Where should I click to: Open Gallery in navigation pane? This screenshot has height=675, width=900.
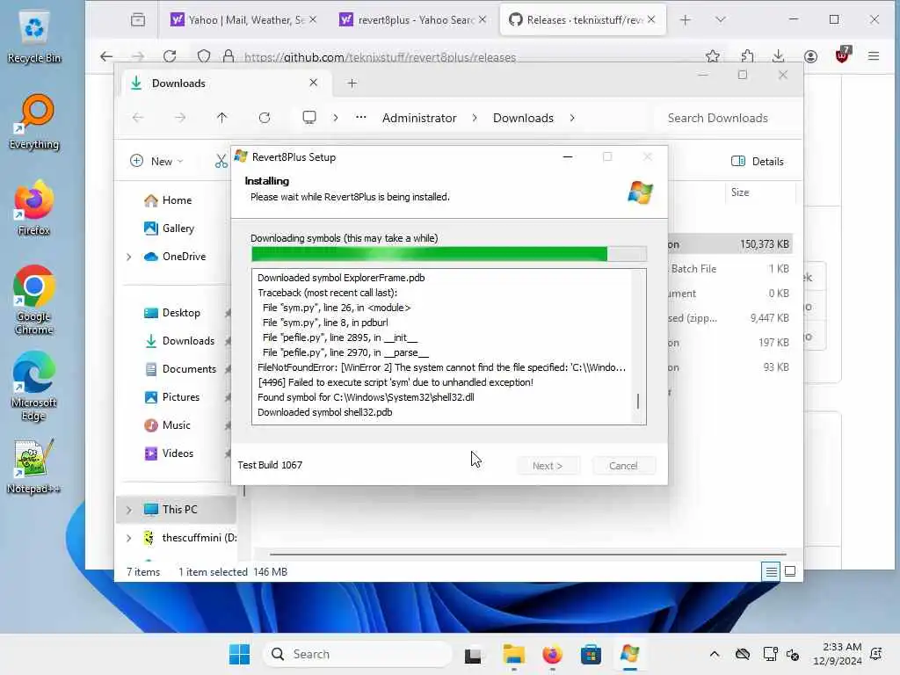pyautogui.click(x=178, y=229)
